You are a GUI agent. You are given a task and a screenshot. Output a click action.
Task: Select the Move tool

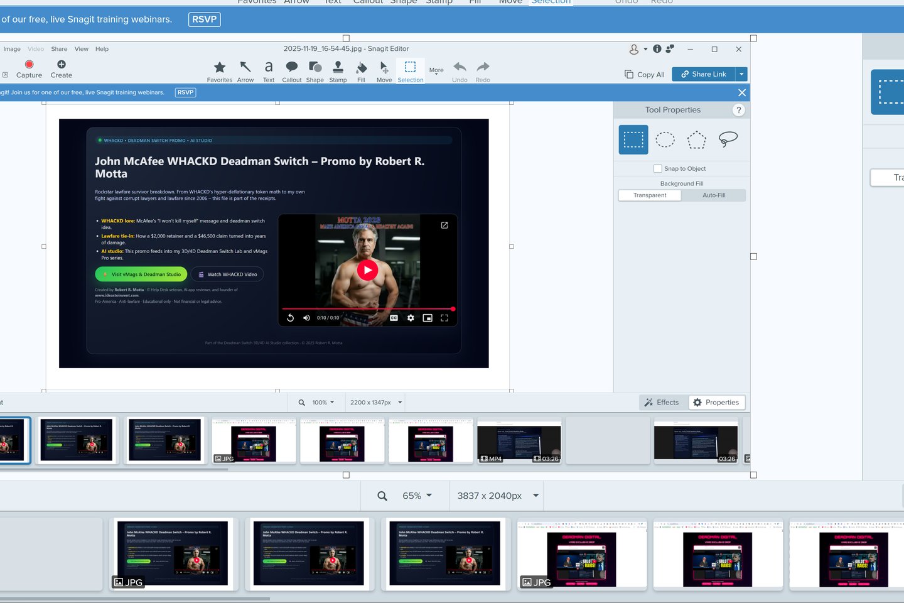384,71
